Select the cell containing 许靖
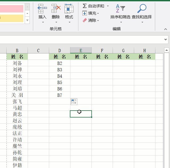This screenshot has height=168, width=170. click(17, 140)
